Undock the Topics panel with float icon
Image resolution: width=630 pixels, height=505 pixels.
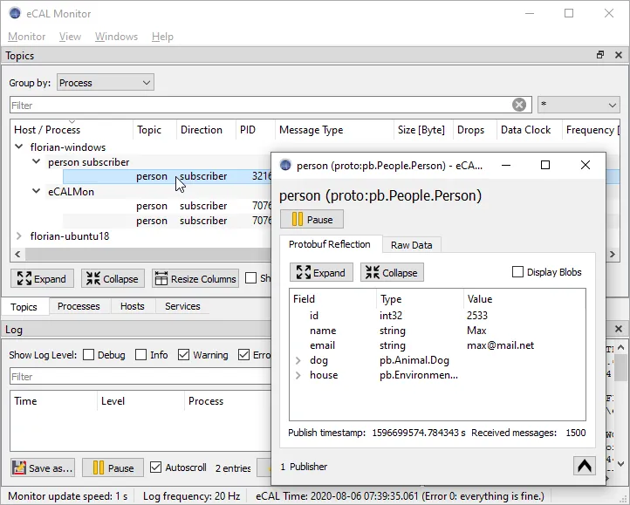(x=600, y=55)
